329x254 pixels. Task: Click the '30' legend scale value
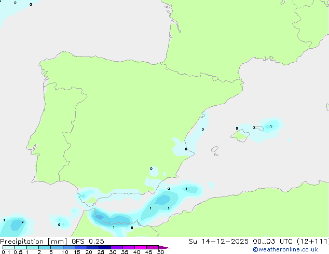tap(113, 252)
